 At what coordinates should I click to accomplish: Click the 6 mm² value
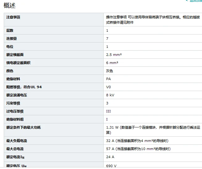click(x=112, y=63)
